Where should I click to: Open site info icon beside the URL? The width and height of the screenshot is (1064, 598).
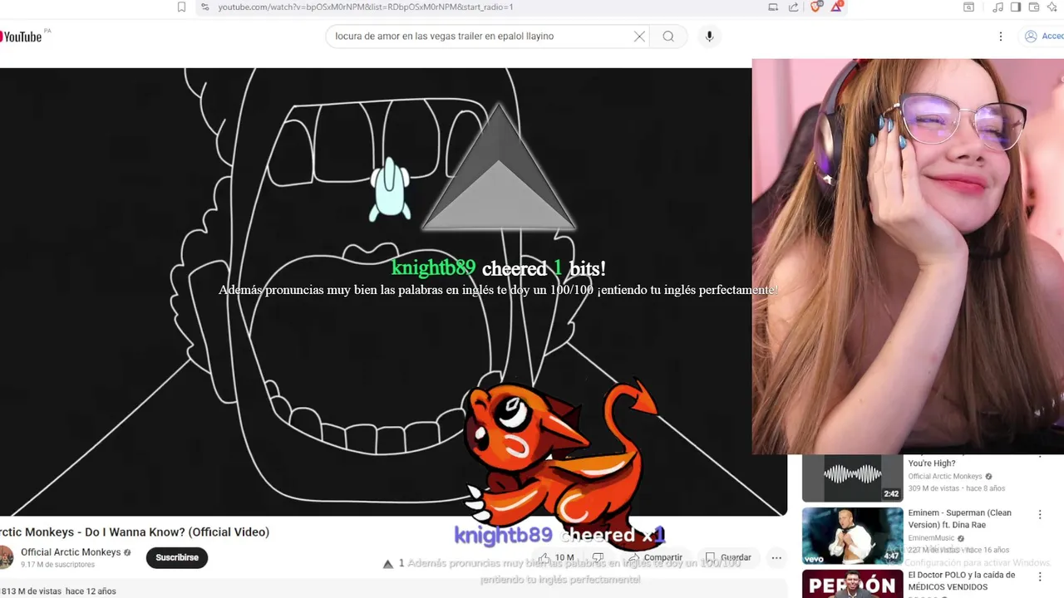204,7
